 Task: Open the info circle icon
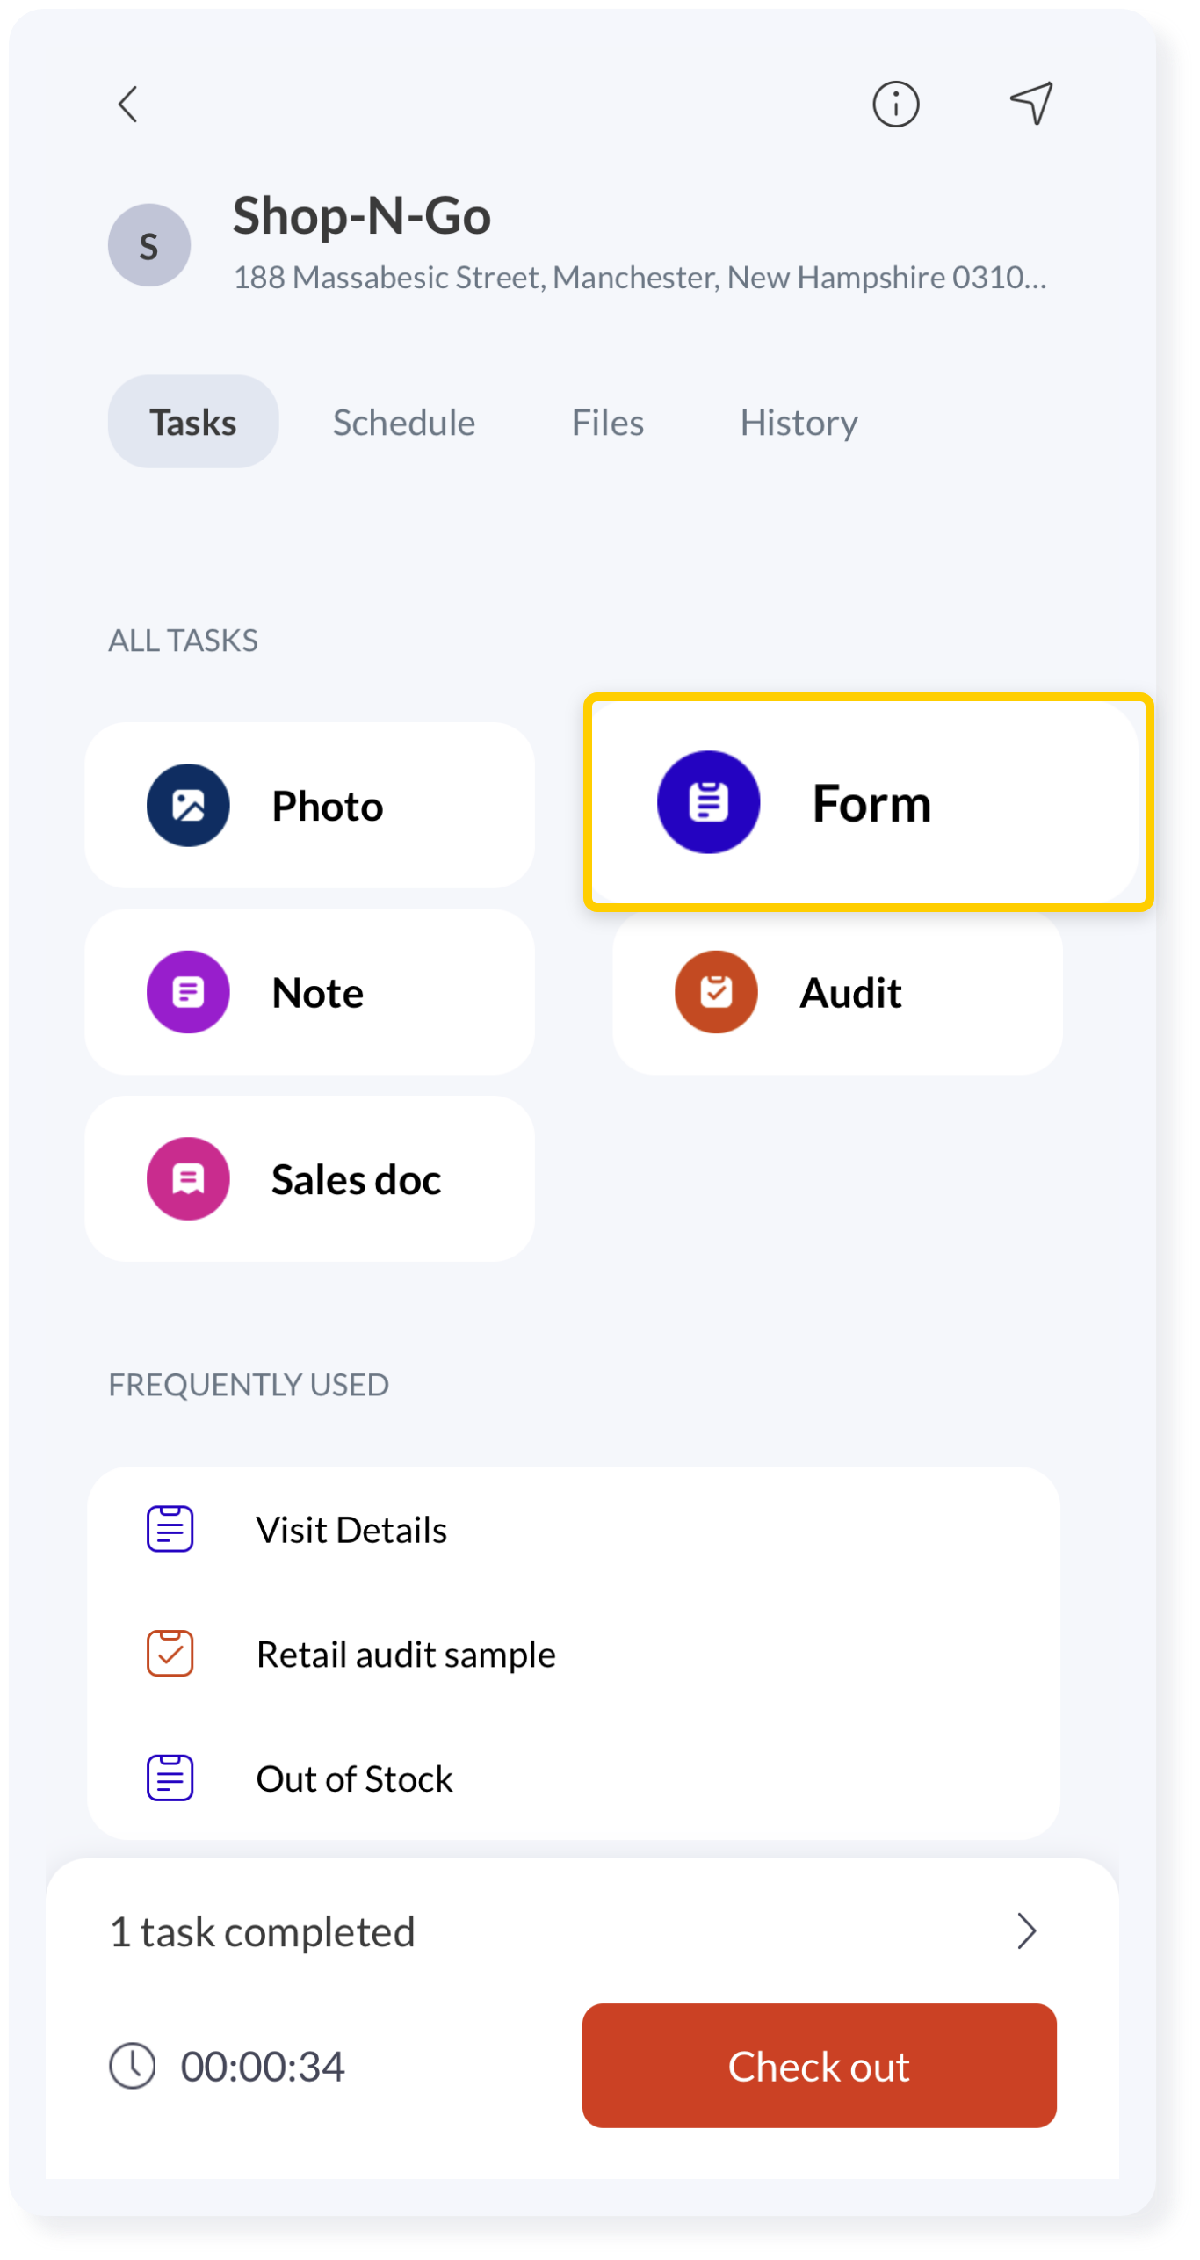pos(897,105)
